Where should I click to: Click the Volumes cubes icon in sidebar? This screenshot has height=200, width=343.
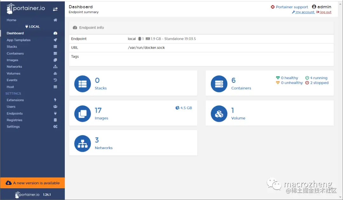(x=55, y=73)
